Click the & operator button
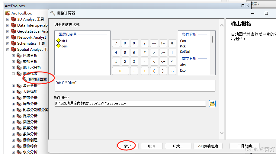The width and height of the screenshot is (276, 154). point(172,43)
